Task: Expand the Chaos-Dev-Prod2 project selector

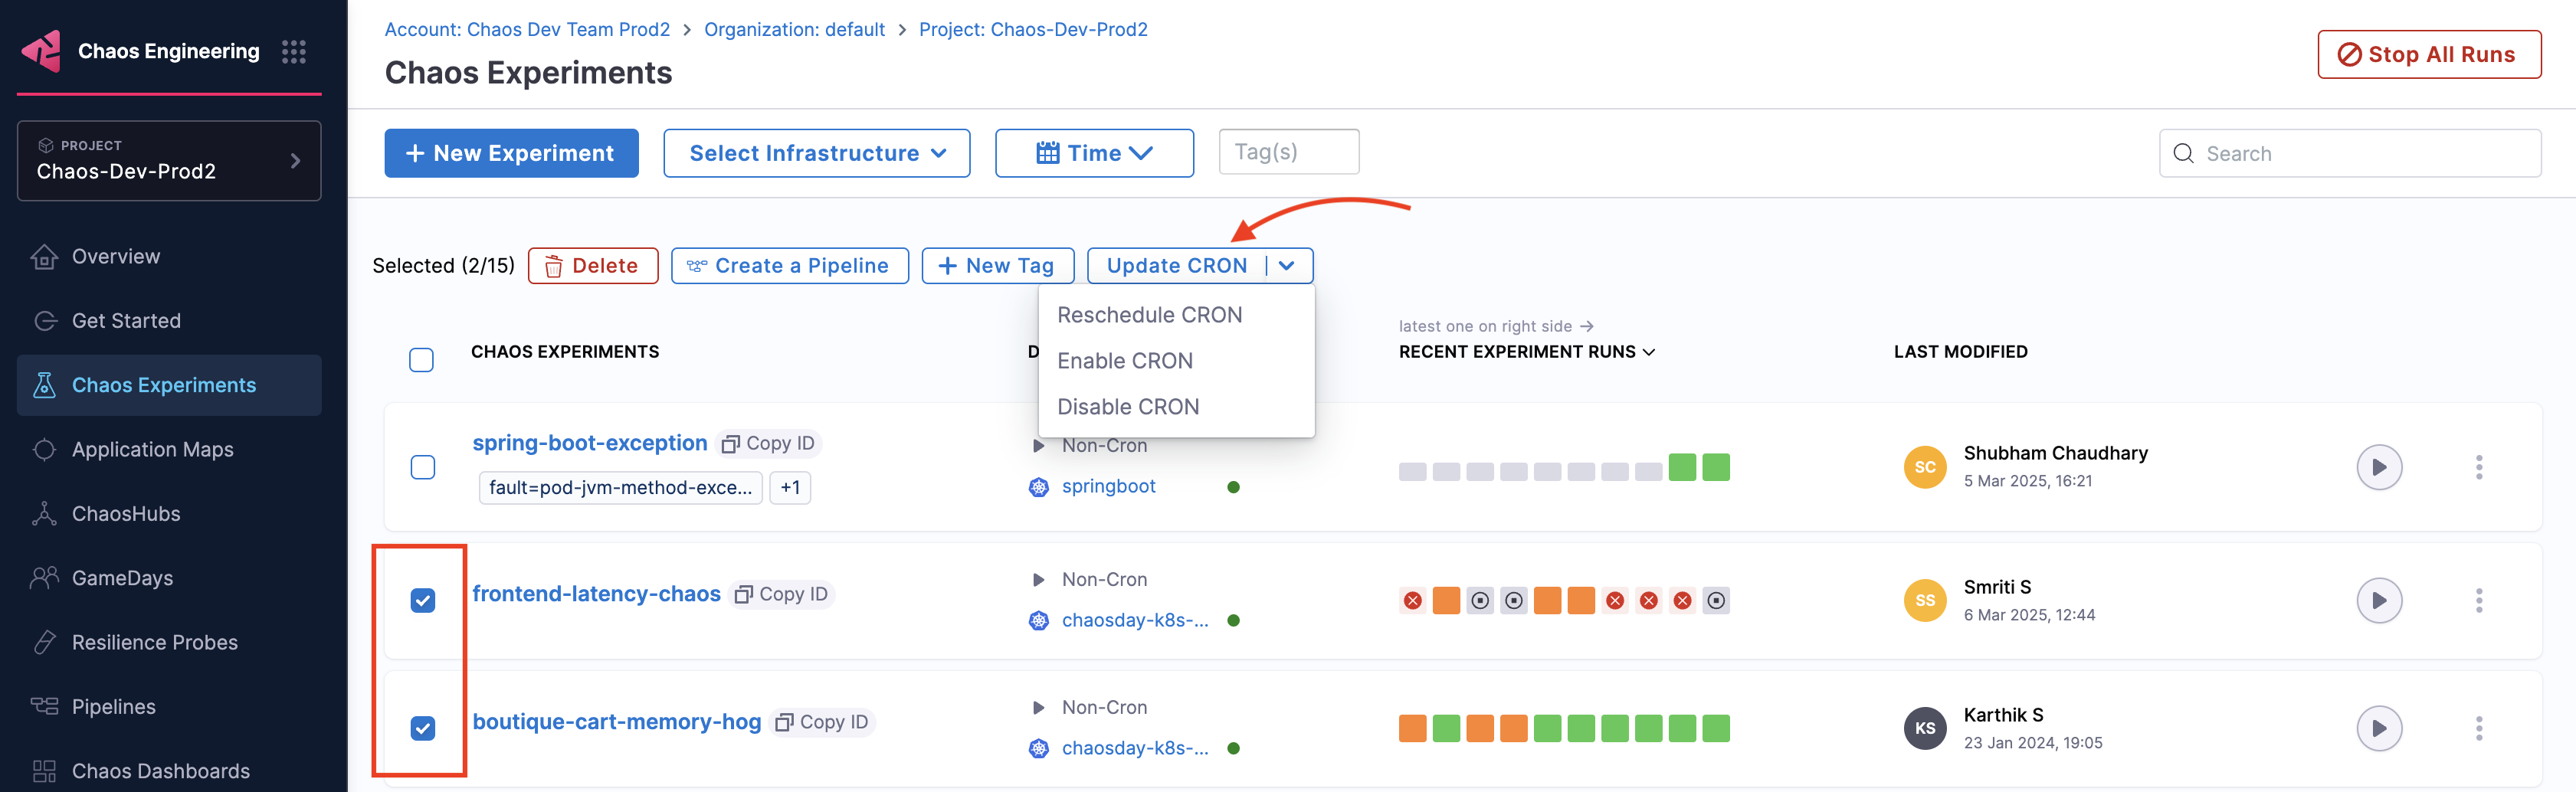Action: tap(169, 161)
